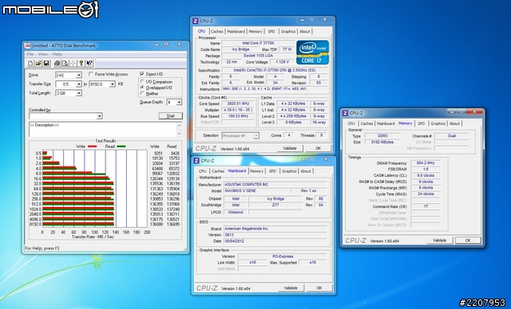This screenshot has height=309, width=511.
Task: Open the Transfer Size minimum 0.5 dropdown
Action: pyautogui.click(x=78, y=84)
